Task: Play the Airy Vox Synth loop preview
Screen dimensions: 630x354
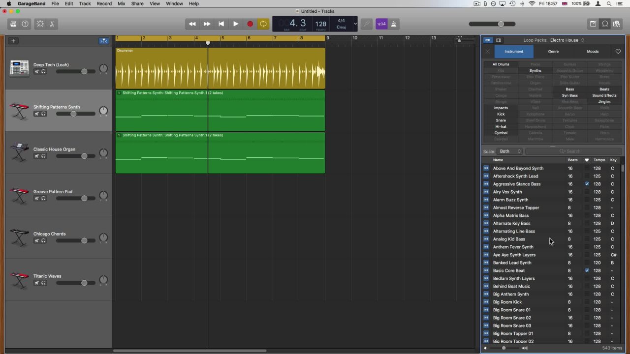Action: pyautogui.click(x=486, y=192)
